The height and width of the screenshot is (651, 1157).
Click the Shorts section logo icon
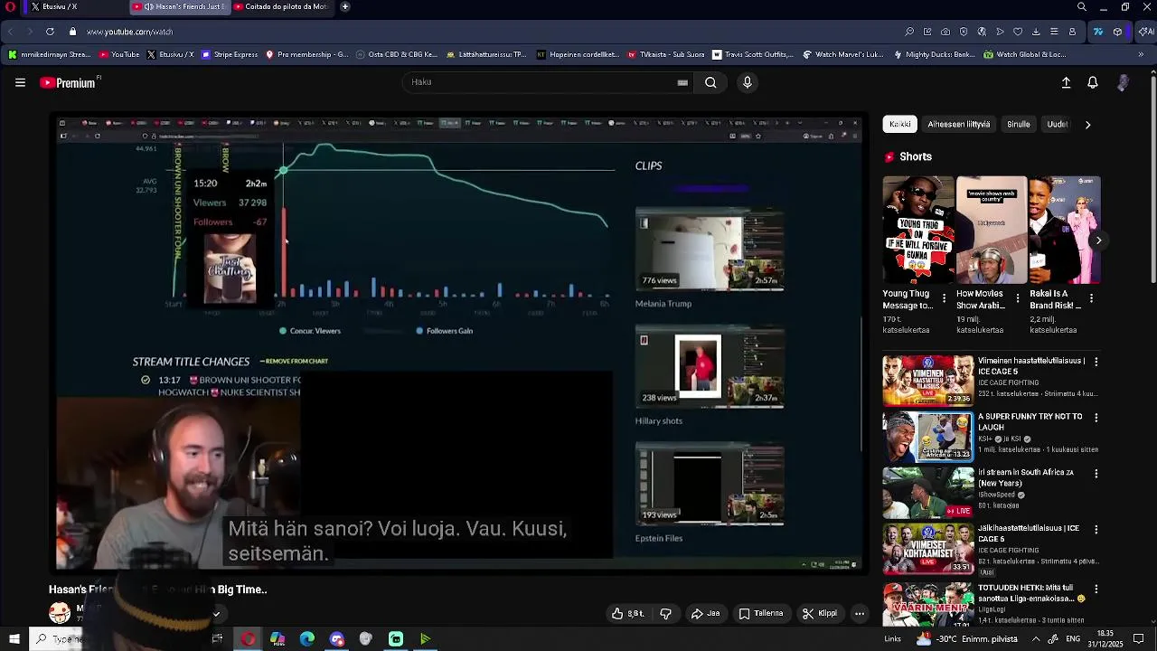(889, 157)
